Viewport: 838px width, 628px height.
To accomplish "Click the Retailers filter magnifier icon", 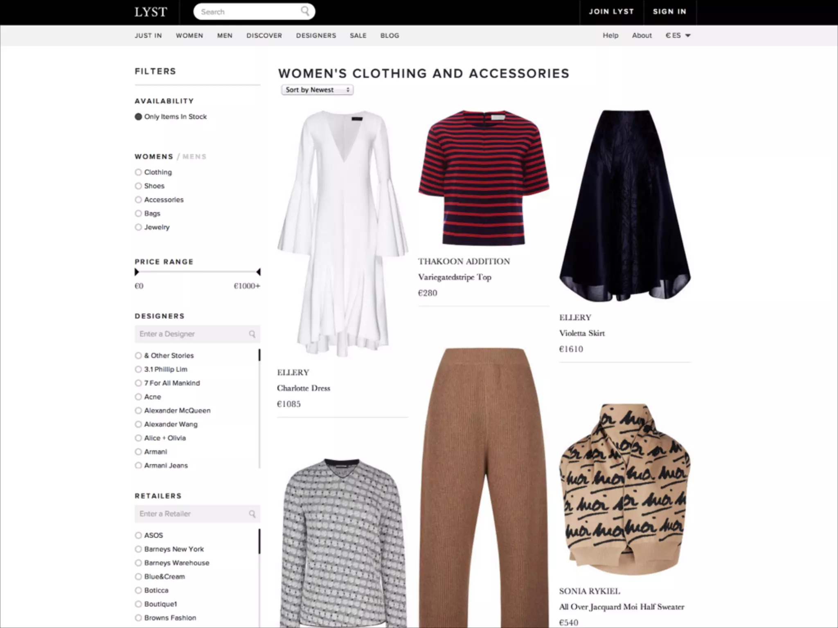I will tap(252, 514).
